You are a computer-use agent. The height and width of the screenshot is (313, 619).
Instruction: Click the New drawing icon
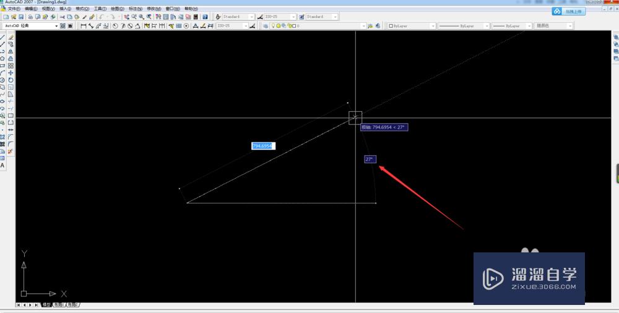point(6,17)
